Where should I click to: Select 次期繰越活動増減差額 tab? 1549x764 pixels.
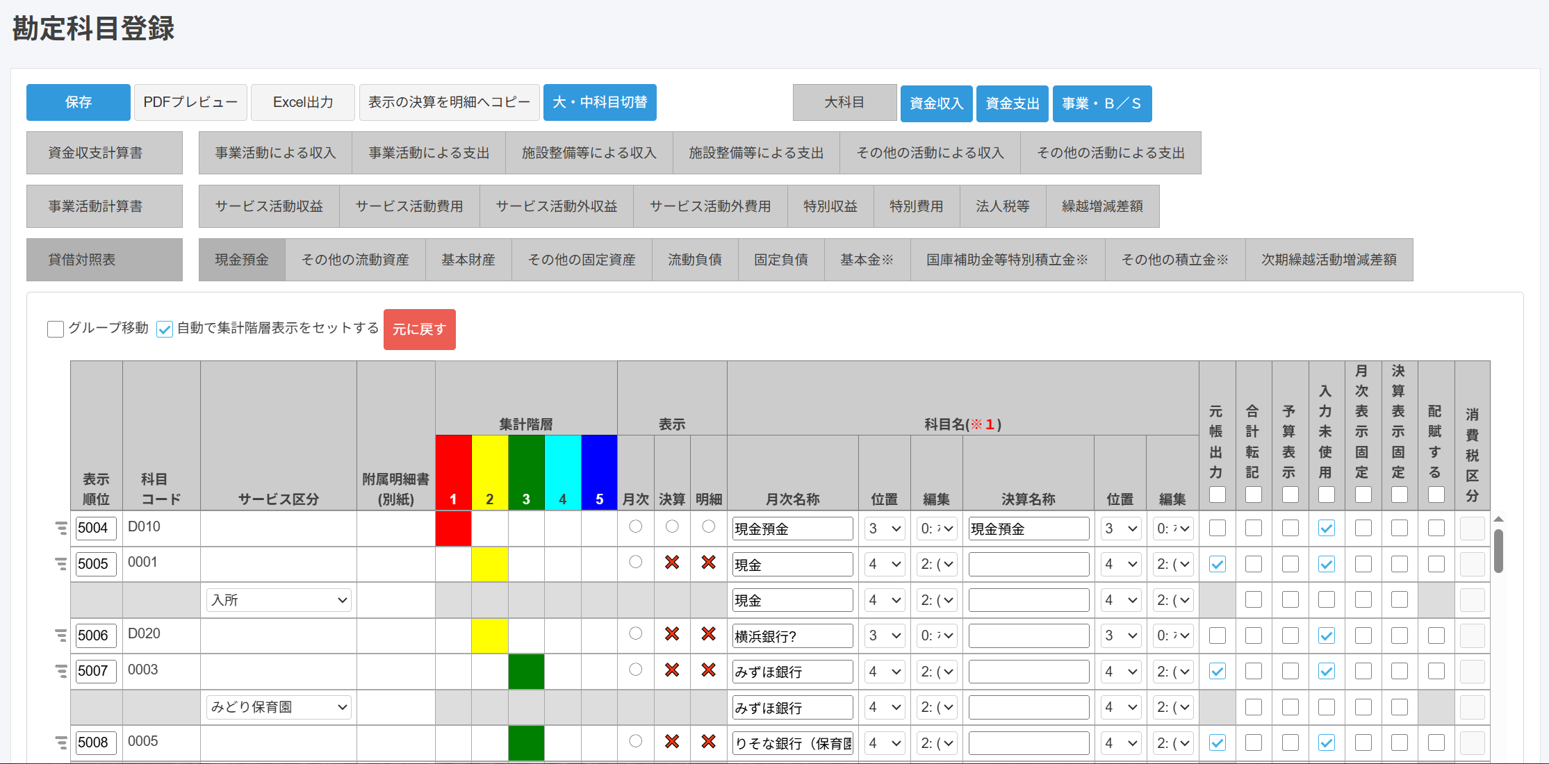[1329, 260]
